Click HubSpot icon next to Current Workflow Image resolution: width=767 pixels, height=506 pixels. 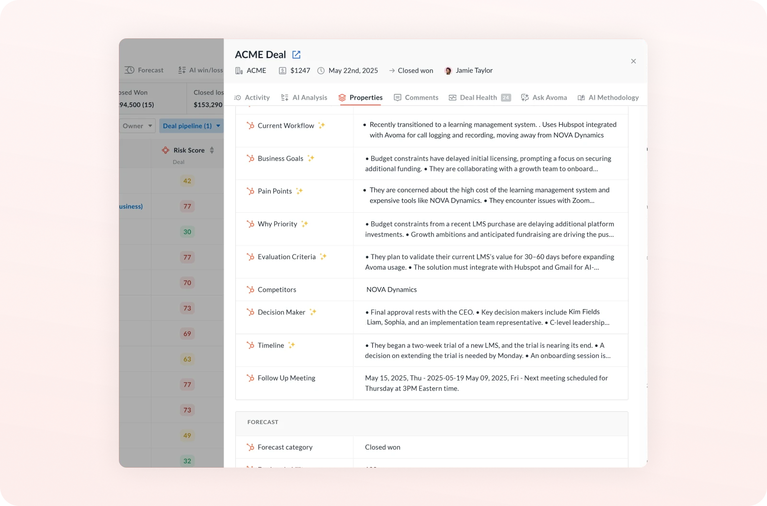[x=250, y=126]
